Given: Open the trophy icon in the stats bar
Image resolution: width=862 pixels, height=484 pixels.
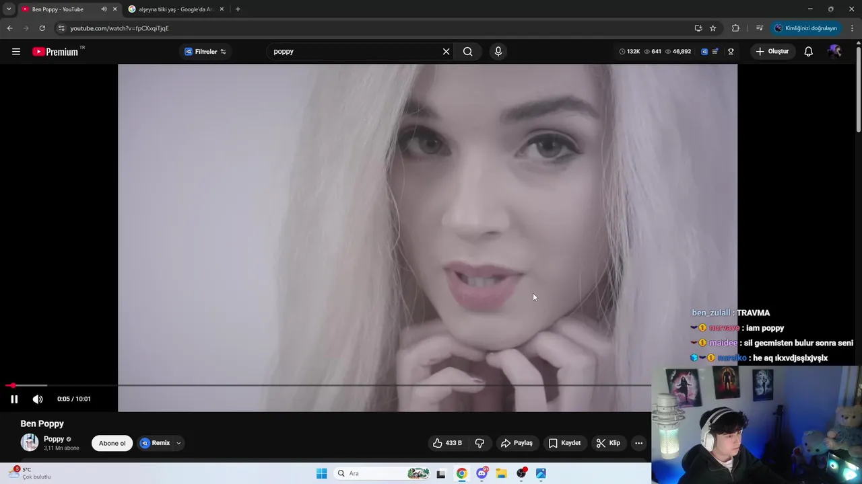Looking at the screenshot, I should [731, 52].
